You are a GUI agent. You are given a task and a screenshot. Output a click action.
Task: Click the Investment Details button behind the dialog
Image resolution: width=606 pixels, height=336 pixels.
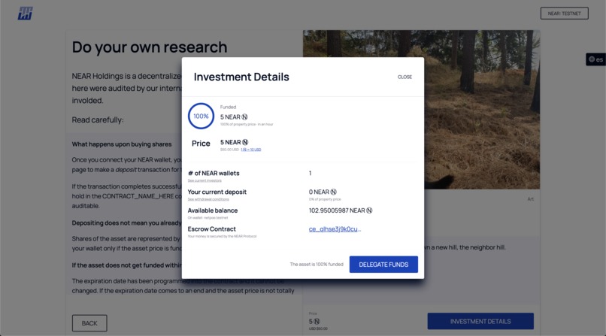point(480,321)
